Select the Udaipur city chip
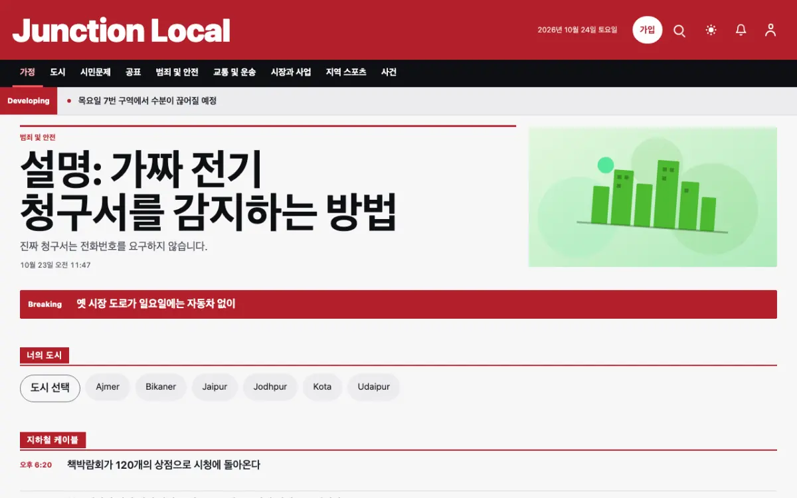Screen dimensions: 797x498 coord(374,387)
